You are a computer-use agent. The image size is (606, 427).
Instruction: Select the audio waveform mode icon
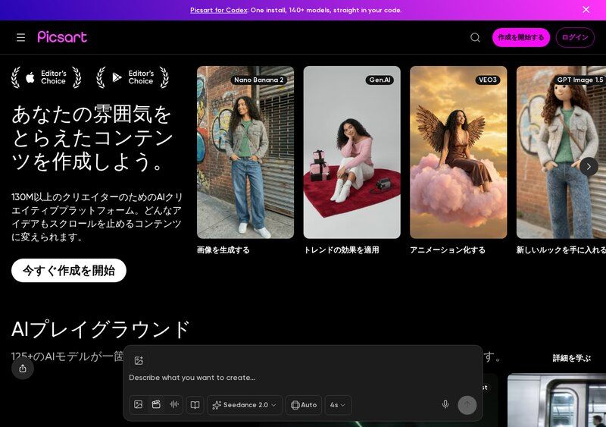coord(174,404)
